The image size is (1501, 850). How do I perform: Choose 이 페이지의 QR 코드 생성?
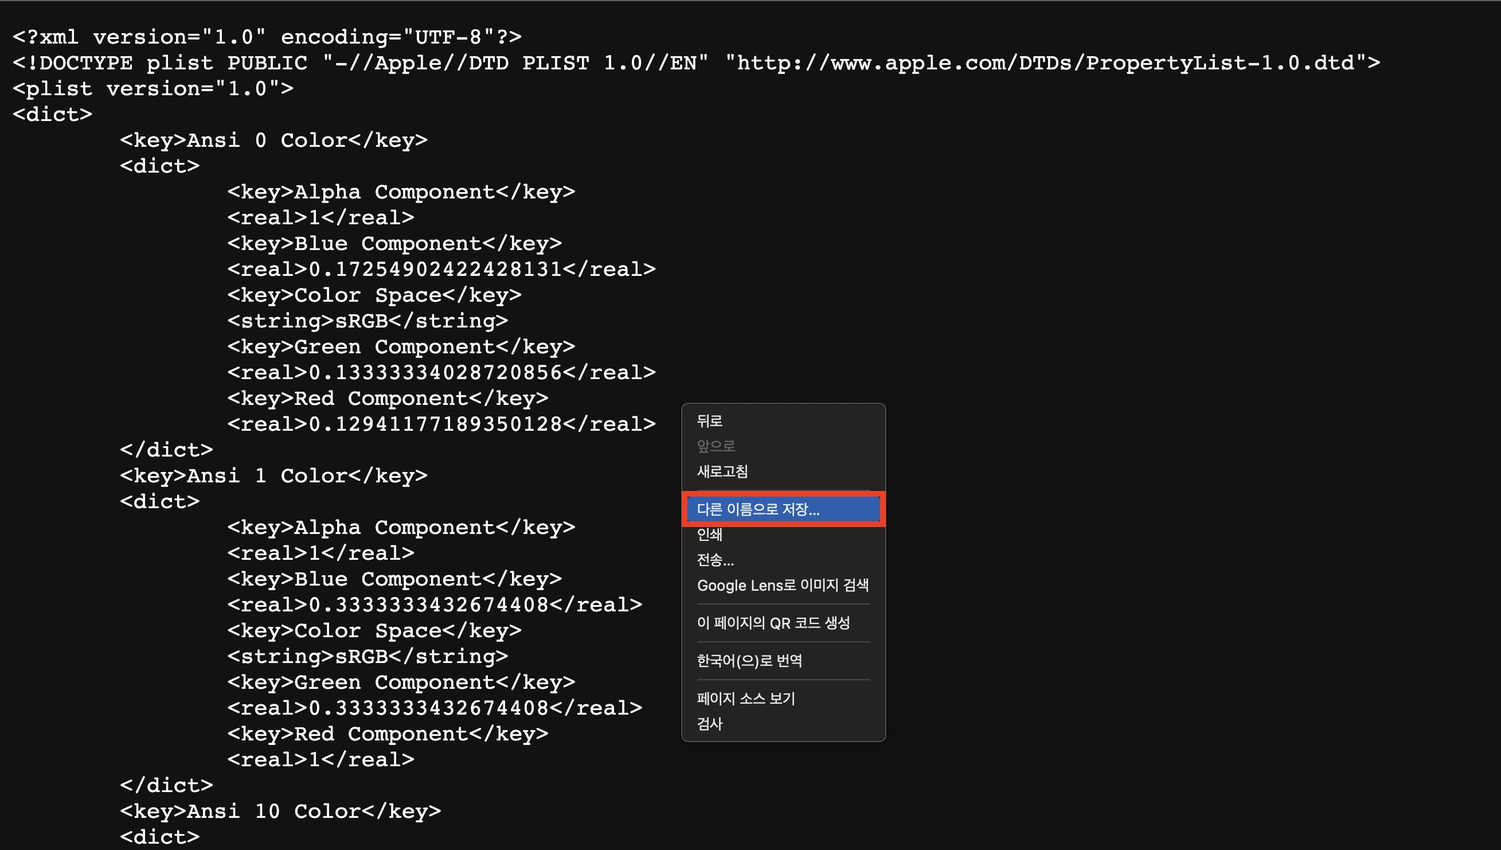click(x=773, y=623)
